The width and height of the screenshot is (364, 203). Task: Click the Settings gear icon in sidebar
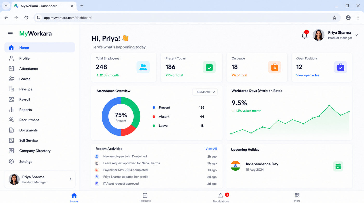pyautogui.click(x=11, y=161)
